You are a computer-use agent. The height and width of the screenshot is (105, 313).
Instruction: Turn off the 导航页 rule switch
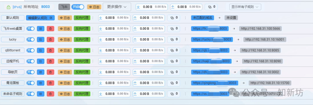pyautogui.click(x=30, y=72)
